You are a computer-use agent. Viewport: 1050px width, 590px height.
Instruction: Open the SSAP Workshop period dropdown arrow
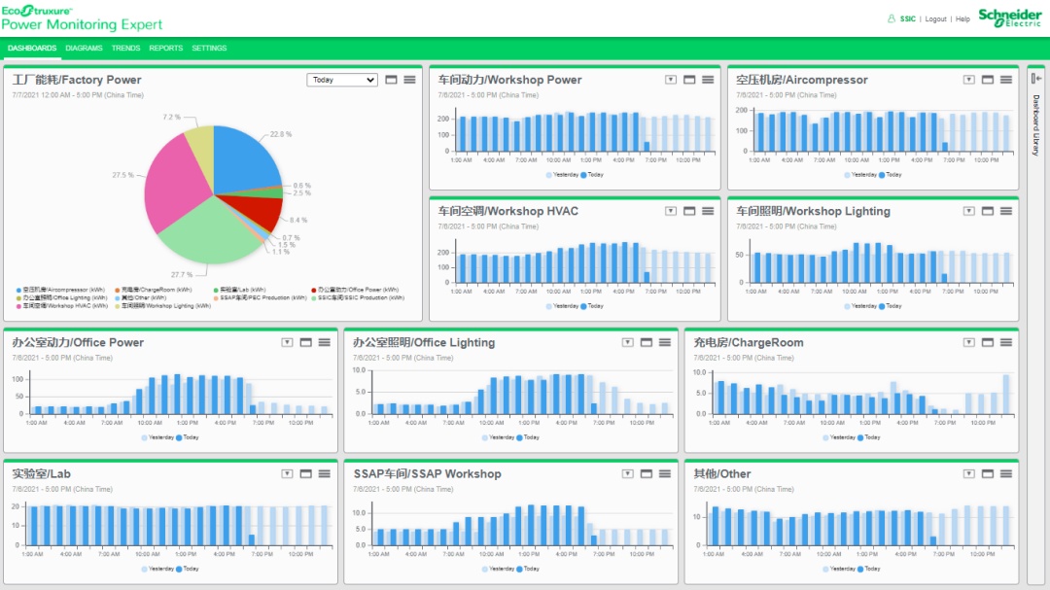click(x=627, y=473)
